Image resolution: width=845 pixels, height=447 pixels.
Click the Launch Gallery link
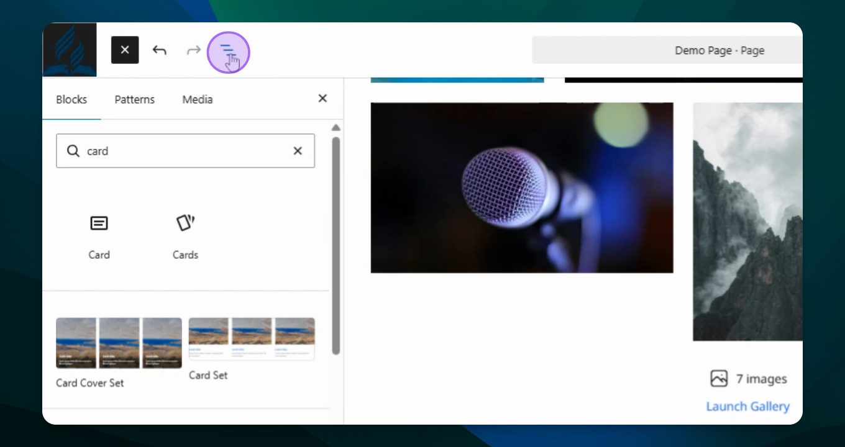click(x=747, y=407)
